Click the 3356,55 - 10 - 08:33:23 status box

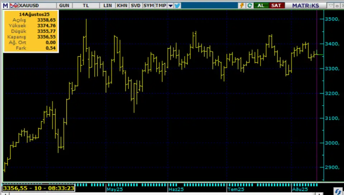pos(39,188)
